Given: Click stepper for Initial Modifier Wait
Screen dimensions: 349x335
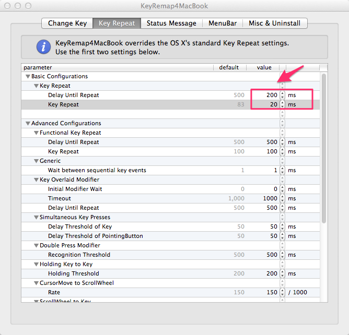Looking at the screenshot, I should (x=282, y=189).
